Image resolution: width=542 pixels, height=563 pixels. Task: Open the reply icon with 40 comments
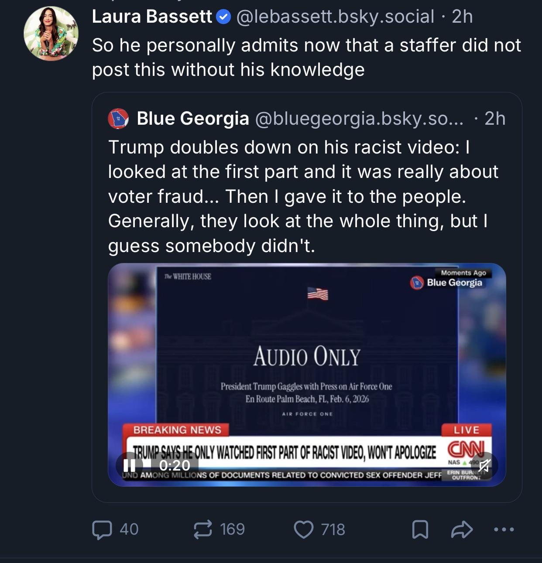[x=102, y=529]
